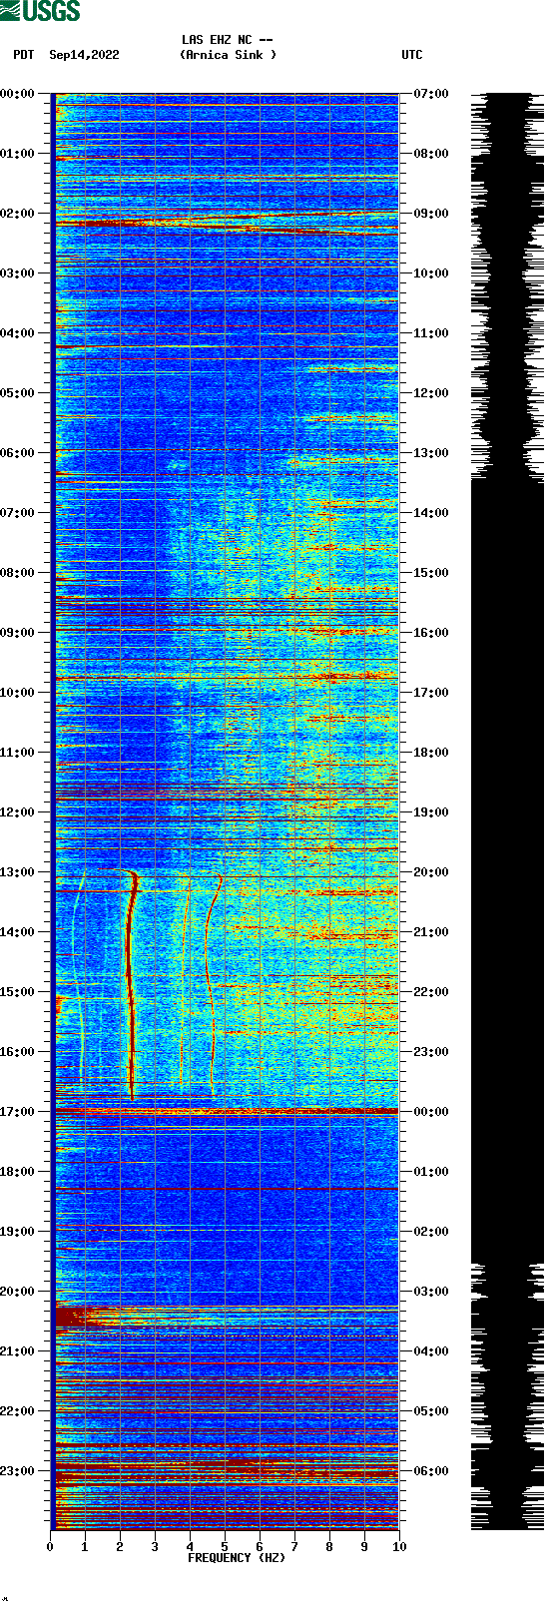Select '20:00' on the PDT axis

point(18,1292)
